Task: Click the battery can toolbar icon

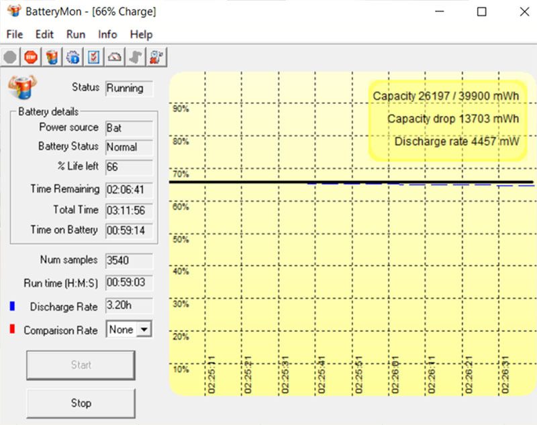Action: [52, 58]
